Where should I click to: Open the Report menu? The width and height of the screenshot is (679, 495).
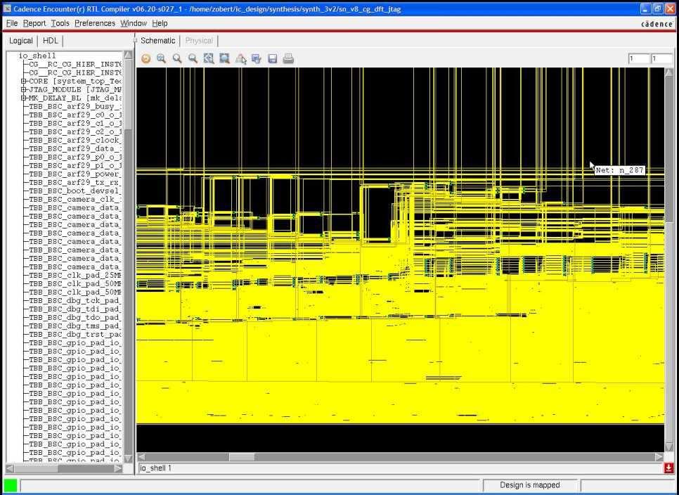(34, 23)
